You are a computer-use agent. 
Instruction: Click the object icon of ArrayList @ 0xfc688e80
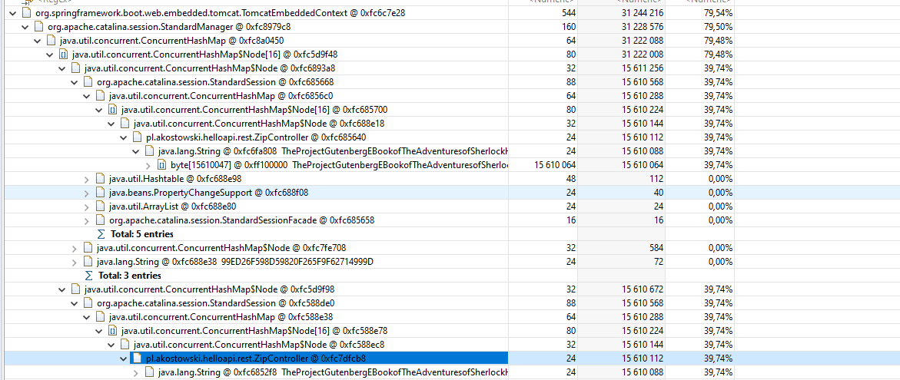(101, 207)
